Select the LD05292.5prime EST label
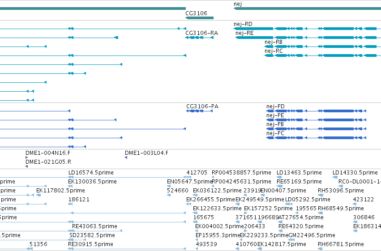Viewport: 381px width, 251px height. 308,200
